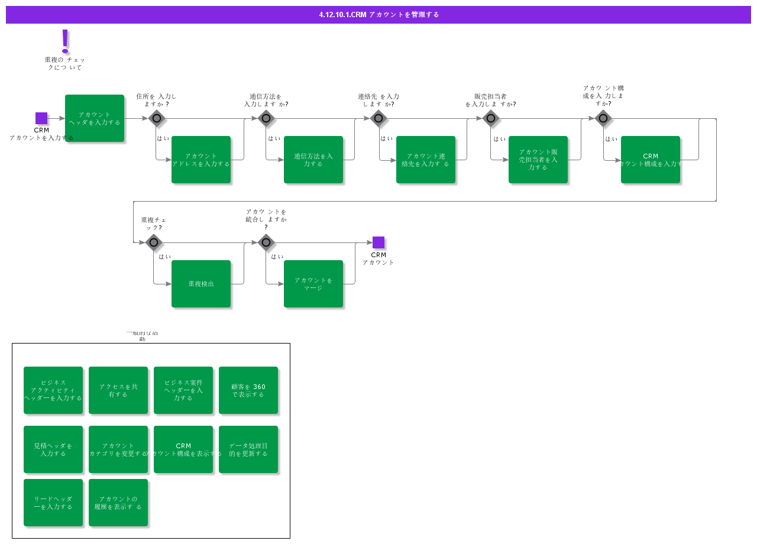The height and width of the screenshot is (544, 757).
Task: Open the アカウント販売担当者を入力する task box
Action: click(x=538, y=160)
